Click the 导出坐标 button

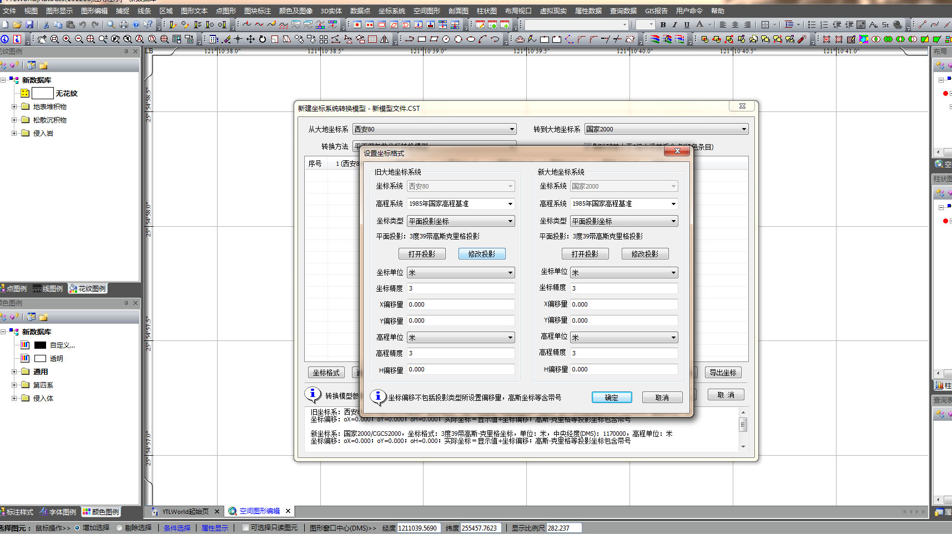pos(723,373)
